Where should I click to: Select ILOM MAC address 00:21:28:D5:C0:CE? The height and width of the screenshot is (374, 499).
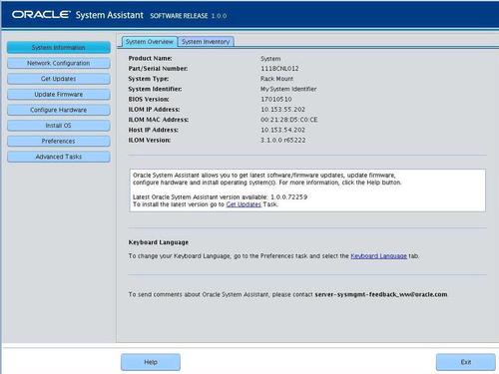289,120
